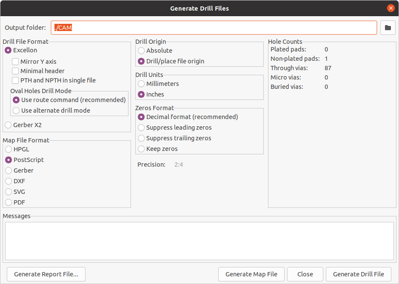This screenshot has height=284, width=399.
Task: Select HPGL map file format
Action: tap(8, 149)
